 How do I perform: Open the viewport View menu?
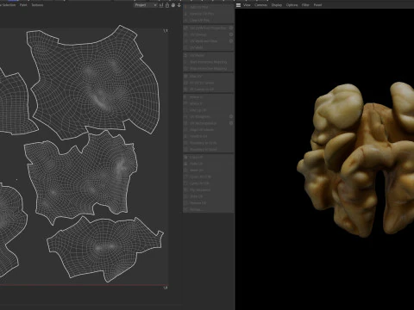247,5
